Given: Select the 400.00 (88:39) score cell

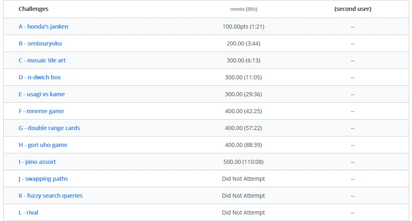Looking at the screenshot, I should click(x=243, y=145).
